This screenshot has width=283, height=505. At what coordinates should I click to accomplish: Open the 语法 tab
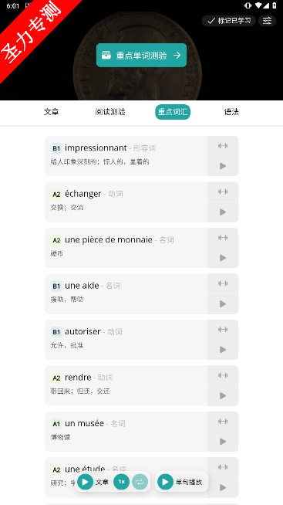pyautogui.click(x=231, y=112)
